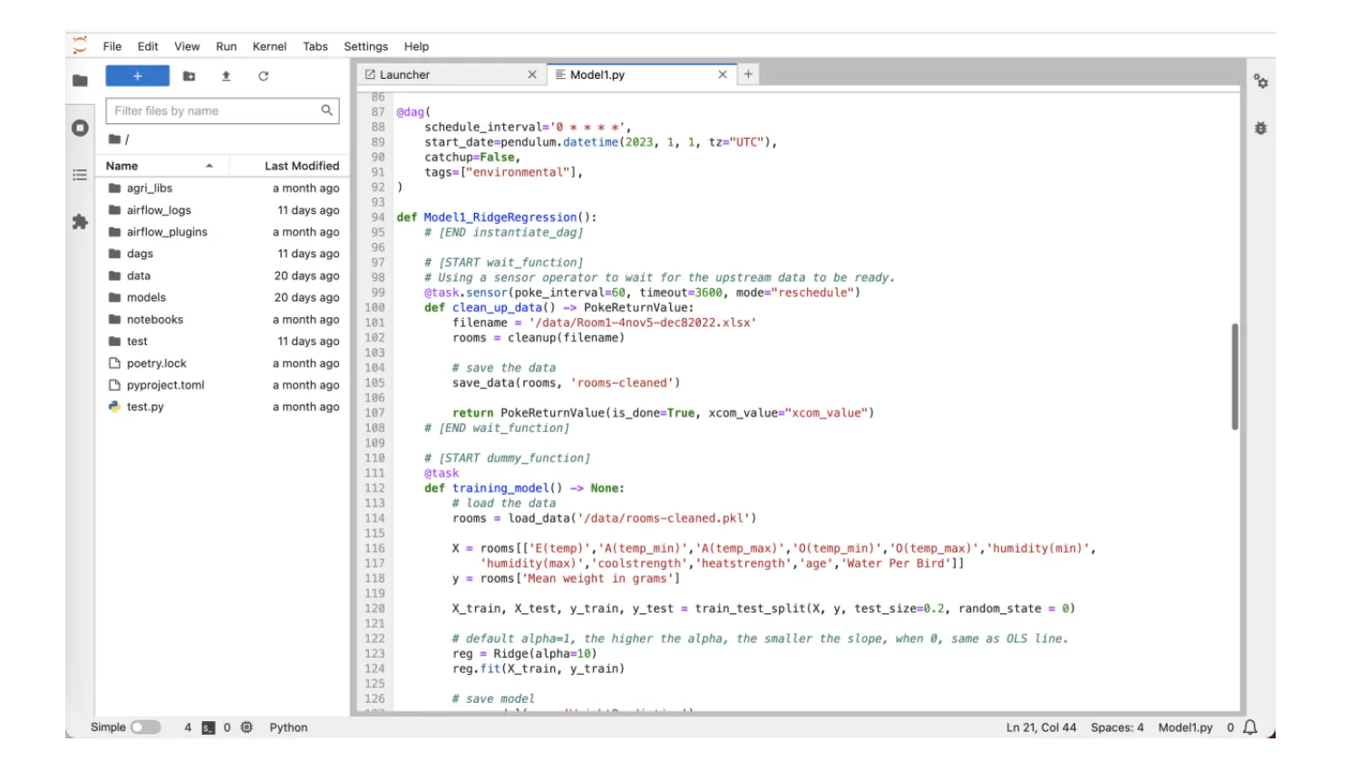Click '20 days ago' beside models
Image resolution: width=1360 pixels, height=761 pixels.
[x=306, y=297]
